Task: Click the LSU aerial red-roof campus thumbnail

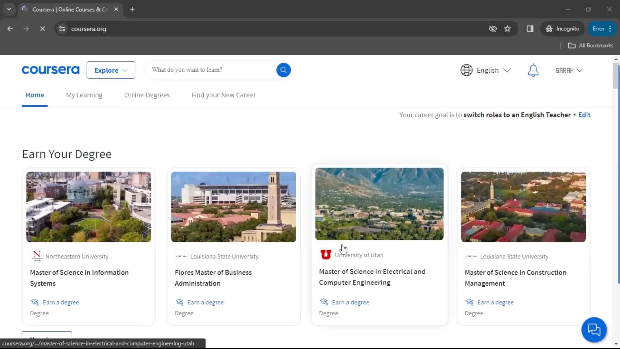Action: point(523,207)
